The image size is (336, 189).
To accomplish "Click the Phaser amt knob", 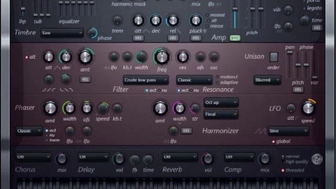I will coord(50,108).
